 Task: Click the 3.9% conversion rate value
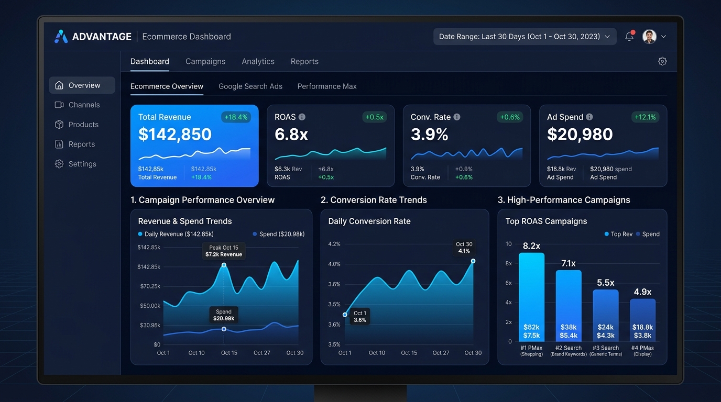pos(430,135)
